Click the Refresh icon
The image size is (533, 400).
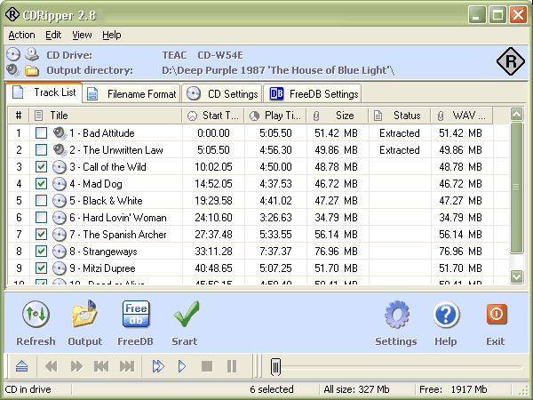click(36, 316)
